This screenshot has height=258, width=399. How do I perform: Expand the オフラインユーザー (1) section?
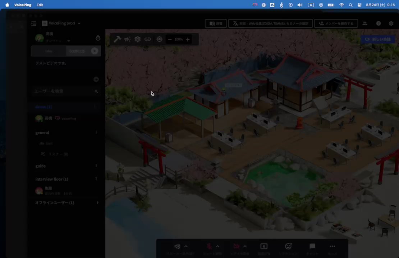(x=66, y=203)
